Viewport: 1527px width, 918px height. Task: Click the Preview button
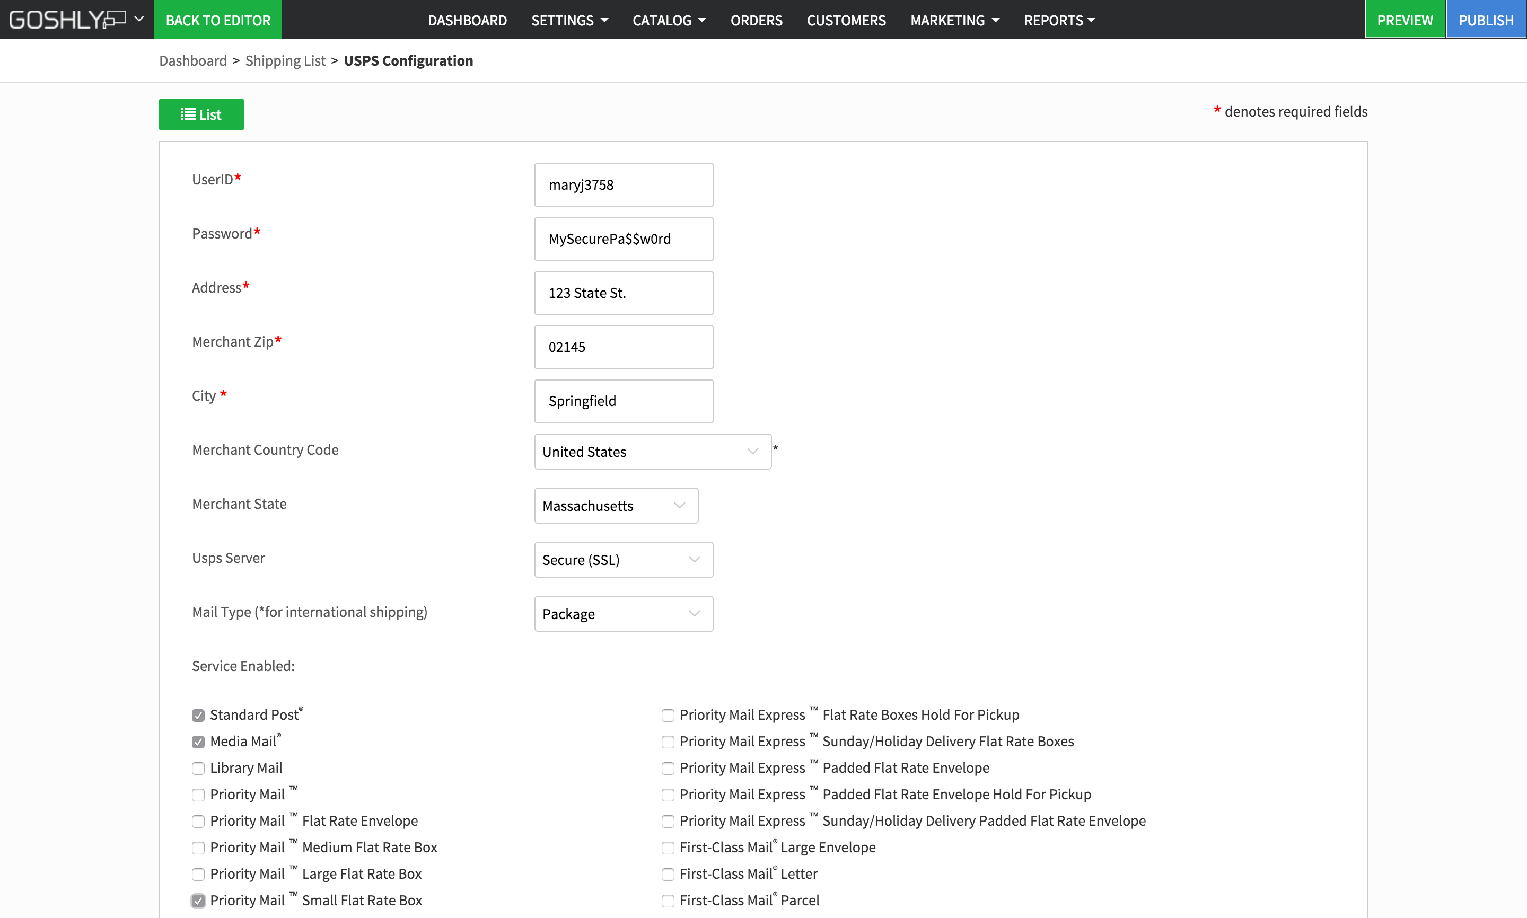tap(1405, 20)
